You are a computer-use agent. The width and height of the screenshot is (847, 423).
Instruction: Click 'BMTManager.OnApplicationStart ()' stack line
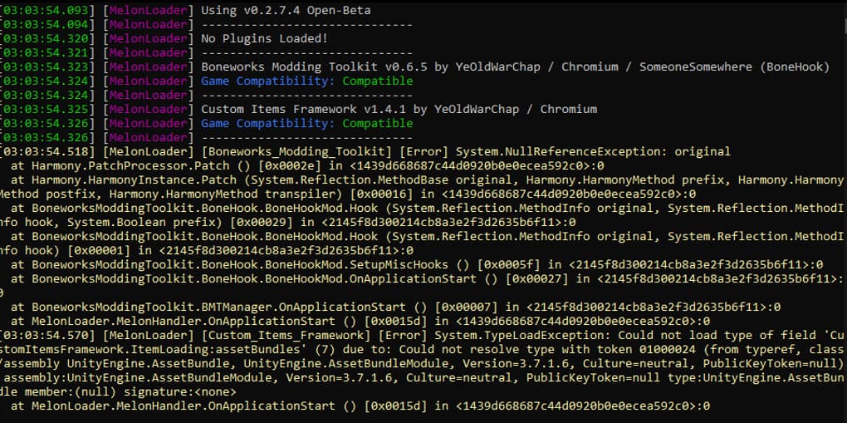point(315,307)
